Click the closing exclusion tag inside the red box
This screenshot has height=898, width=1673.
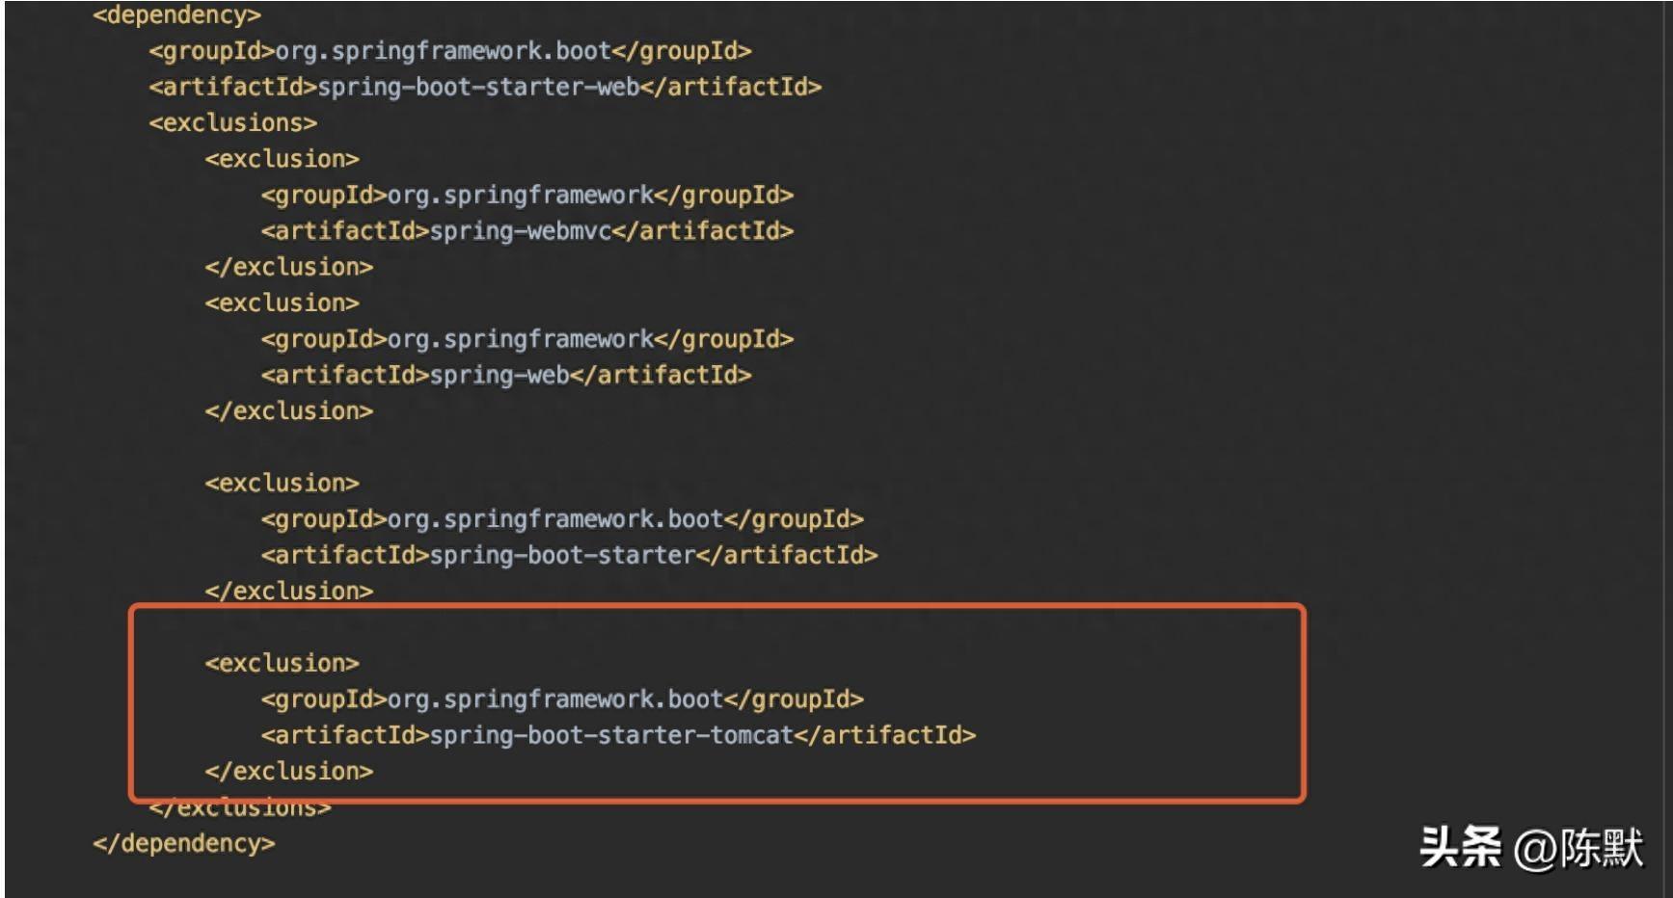[x=288, y=771]
